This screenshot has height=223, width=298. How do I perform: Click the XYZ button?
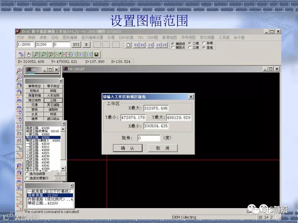[x=76, y=45]
